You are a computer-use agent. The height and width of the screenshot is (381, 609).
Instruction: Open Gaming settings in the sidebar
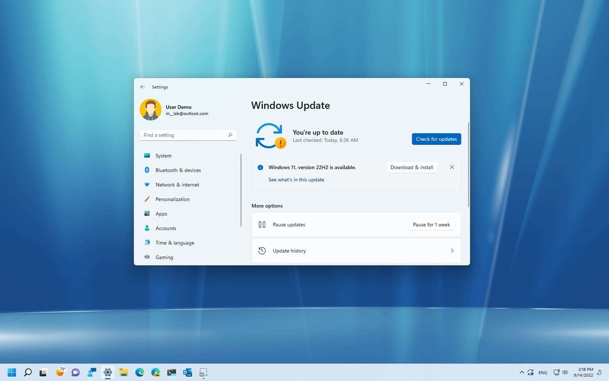click(x=164, y=257)
